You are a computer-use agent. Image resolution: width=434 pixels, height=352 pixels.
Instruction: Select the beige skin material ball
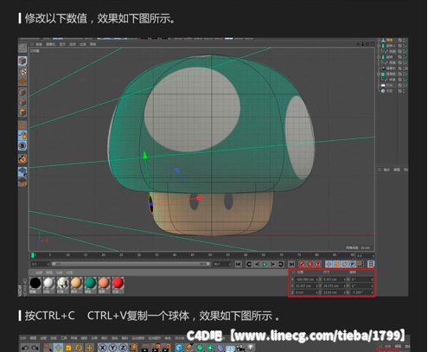pyautogui.click(x=77, y=283)
